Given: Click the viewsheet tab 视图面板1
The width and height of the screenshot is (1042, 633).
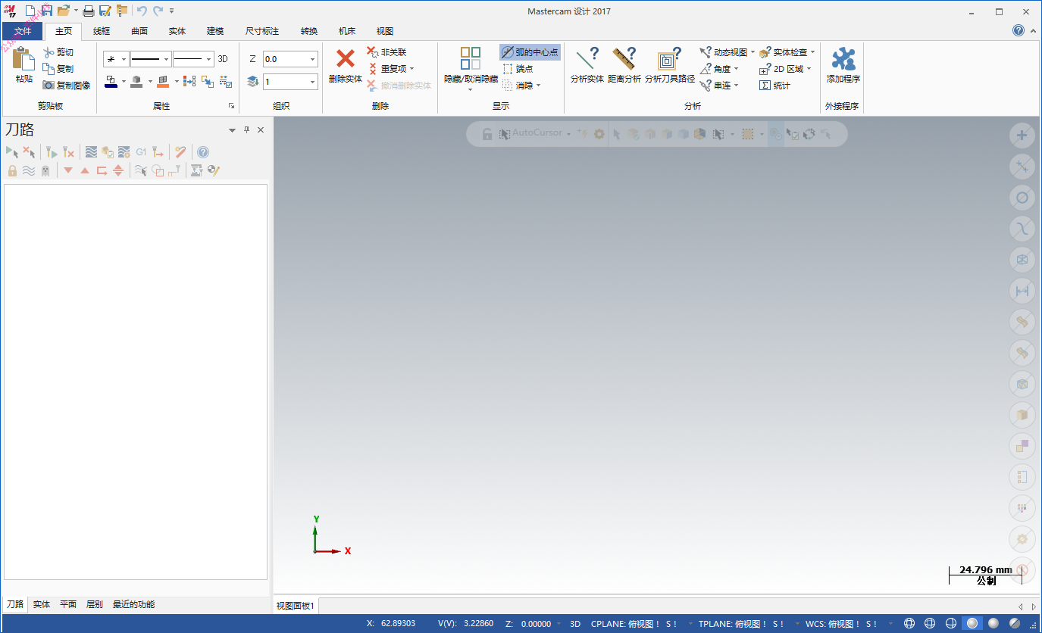Looking at the screenshot, I should click(x=296, y=606).
